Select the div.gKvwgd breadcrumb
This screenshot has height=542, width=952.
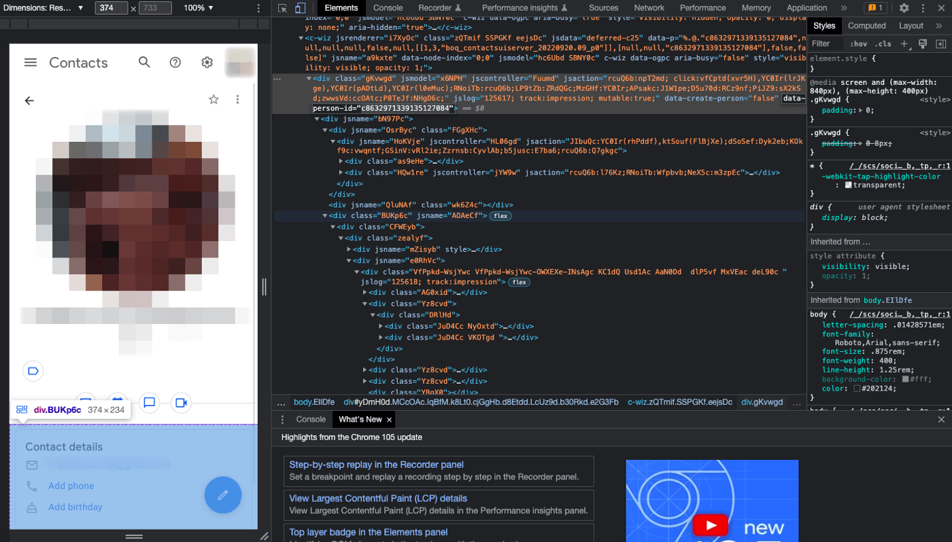click(762, 402)
